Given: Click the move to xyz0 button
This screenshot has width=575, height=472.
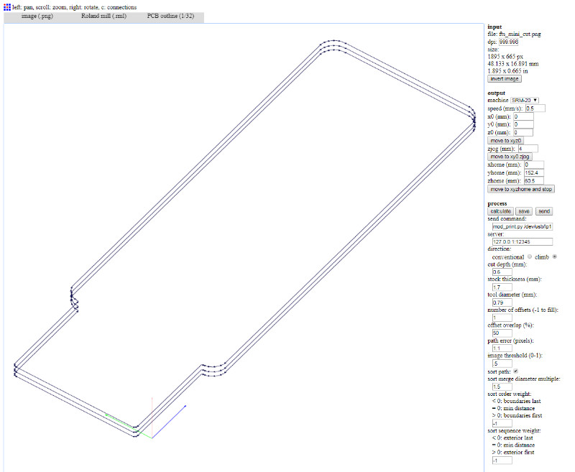Looking at the screenshot, I should [505, 141].
